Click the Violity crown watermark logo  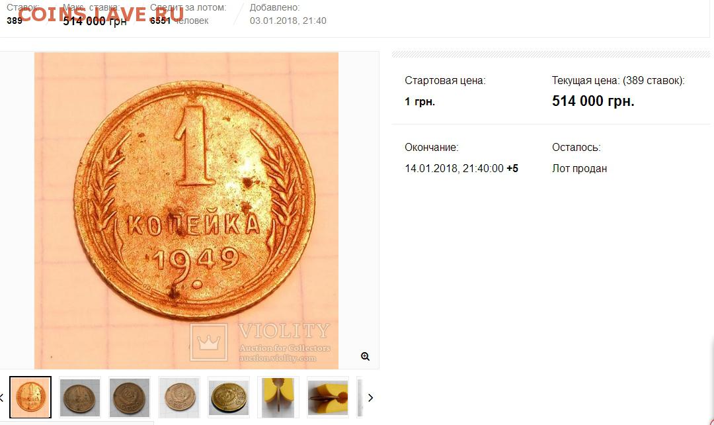(x=208, y=342)
